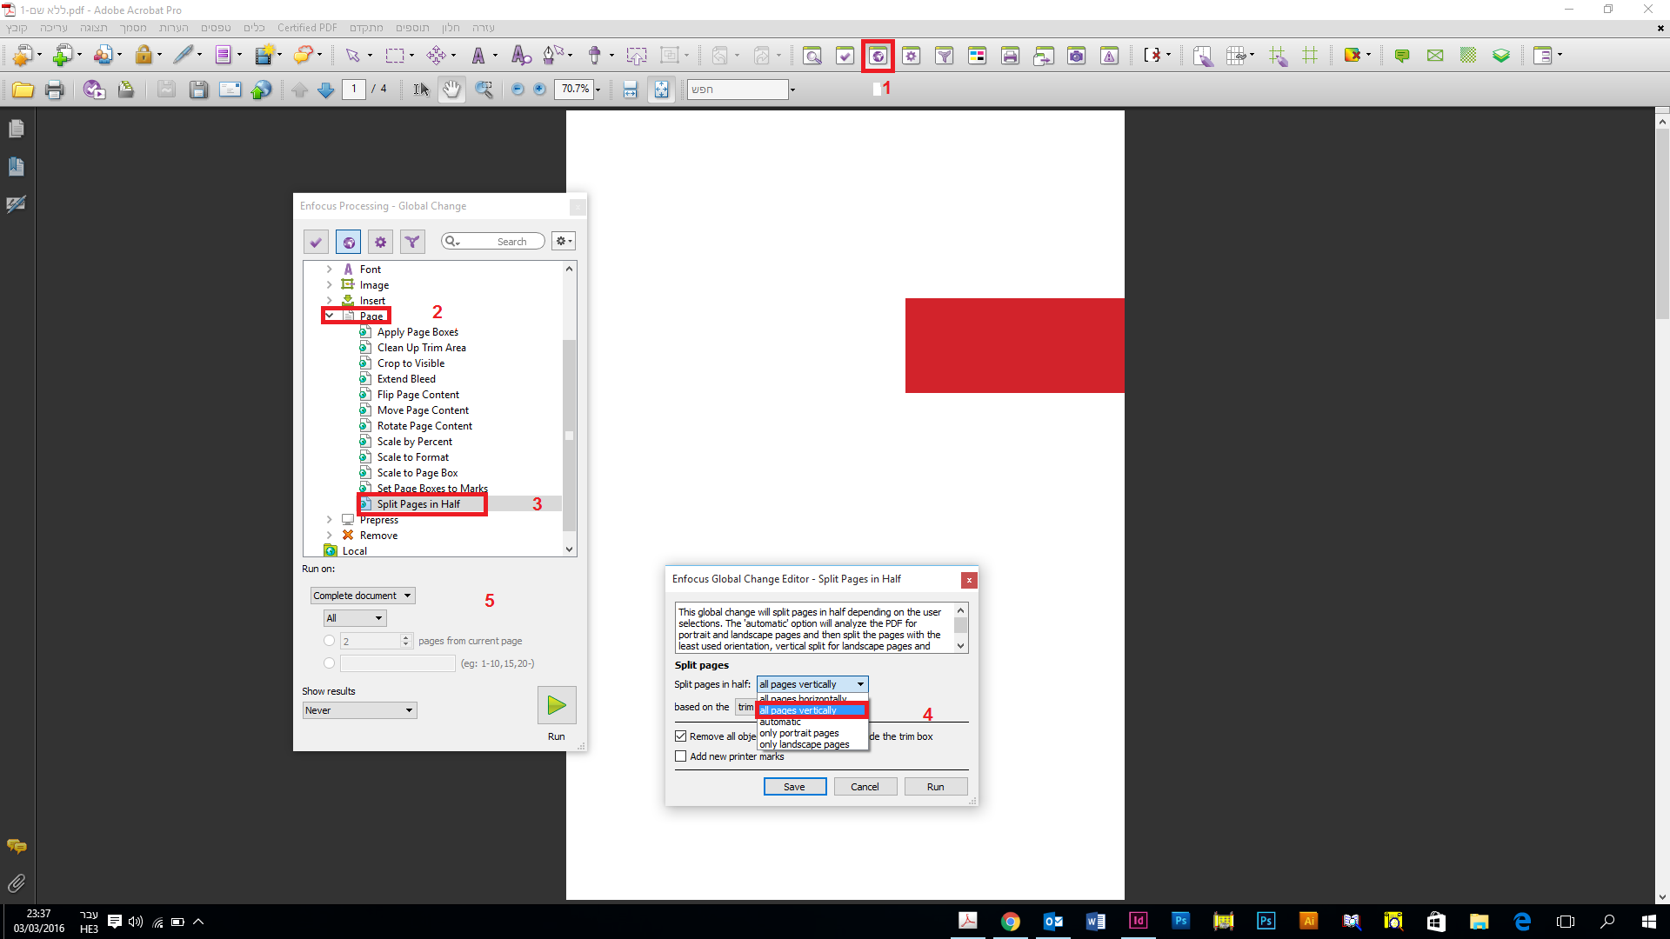Expand the Prepress tree category
This screenshot has height=939, width=1670.
[x=329, y=520]
